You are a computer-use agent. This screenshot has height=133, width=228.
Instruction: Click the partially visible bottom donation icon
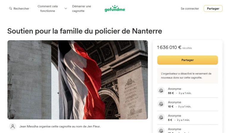point(161,130)
